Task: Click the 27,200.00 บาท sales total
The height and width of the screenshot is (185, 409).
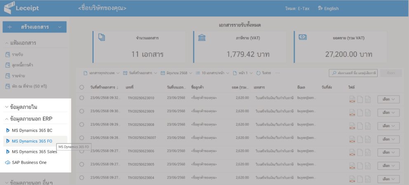Action: 348,54
